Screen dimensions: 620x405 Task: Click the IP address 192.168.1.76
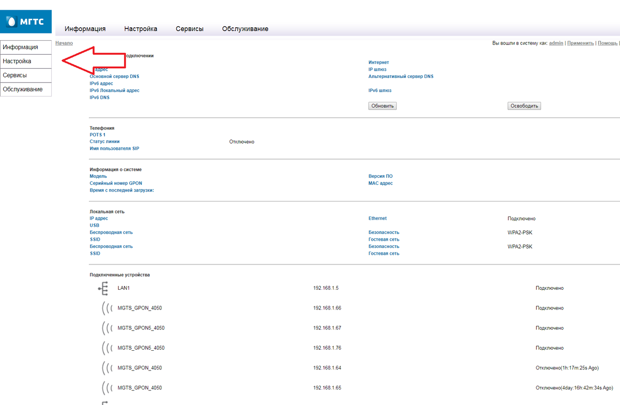[327, 348]
